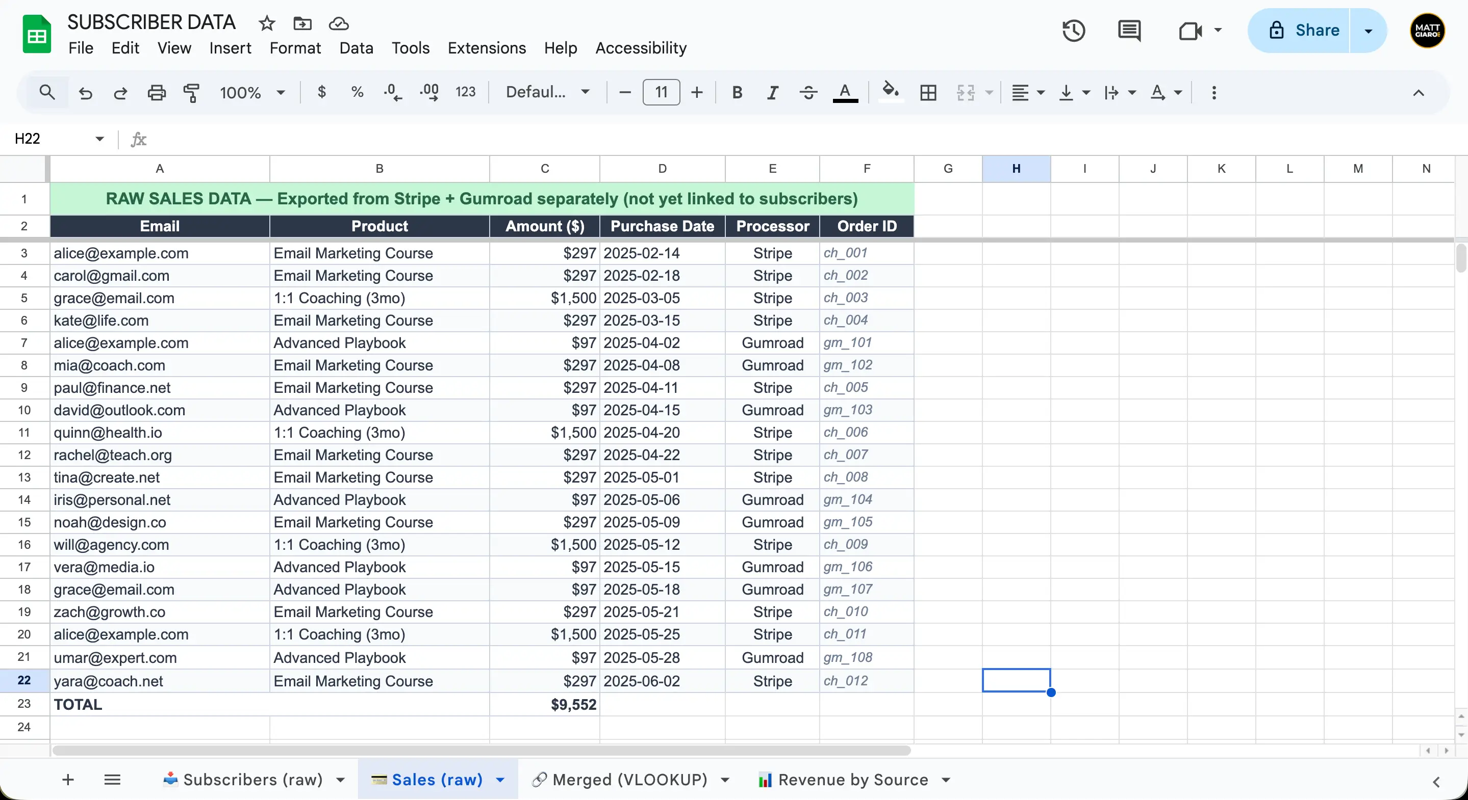
Task: Open version history
Action: pos(1074,31)
